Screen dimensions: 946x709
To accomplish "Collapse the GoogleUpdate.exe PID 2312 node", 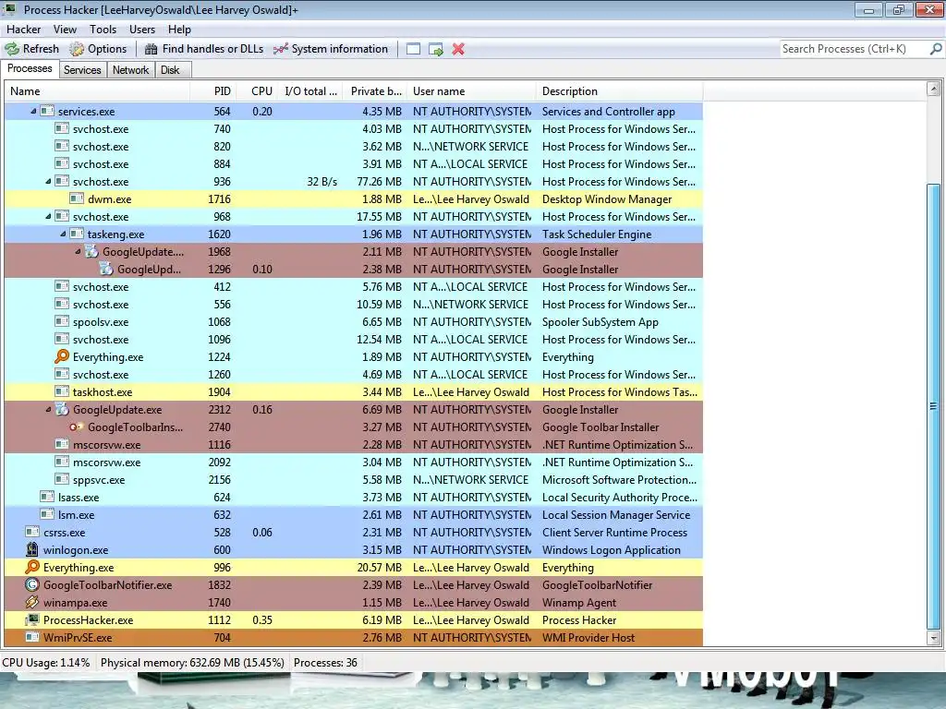I will tap(48, 409).
